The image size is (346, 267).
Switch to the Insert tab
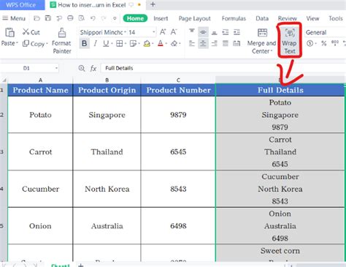tap(161, 18)
